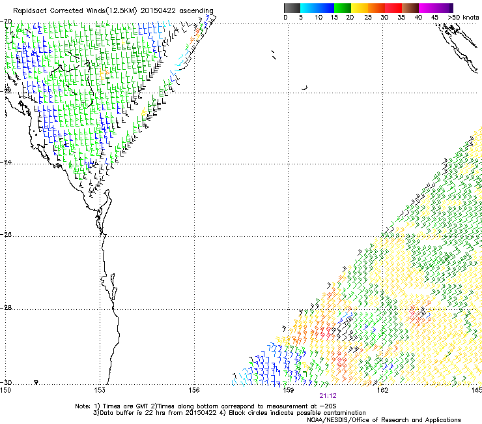
Task: Click the note 'Times are GMT' line
Action: click(205, 406)
